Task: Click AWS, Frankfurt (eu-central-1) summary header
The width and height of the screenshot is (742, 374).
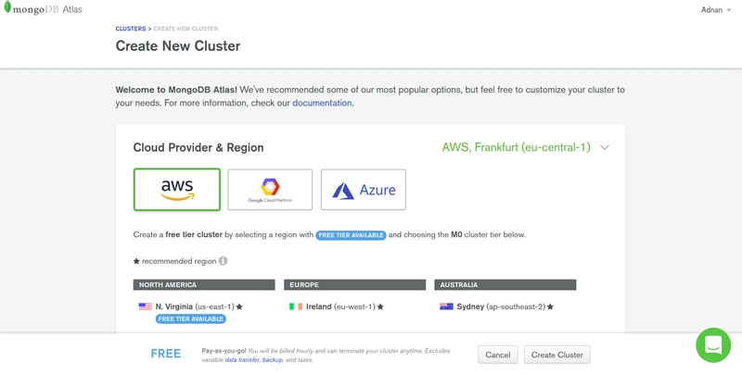Action: point(517,147)
